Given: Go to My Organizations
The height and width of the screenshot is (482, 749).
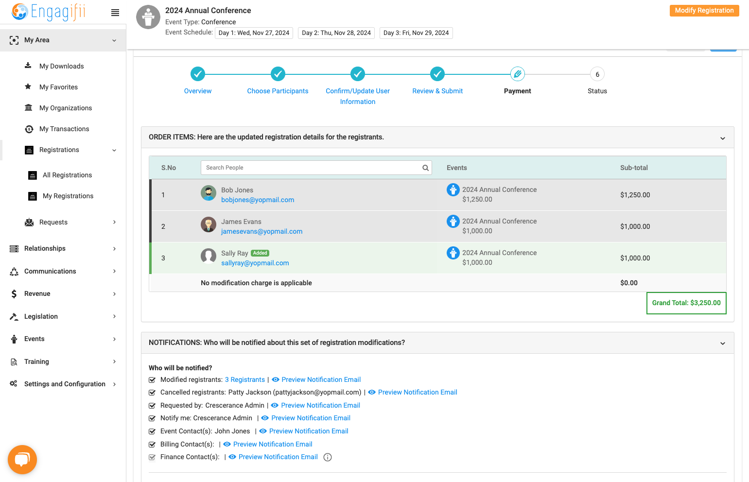Looking at the screenshot, I should point(66,108).
